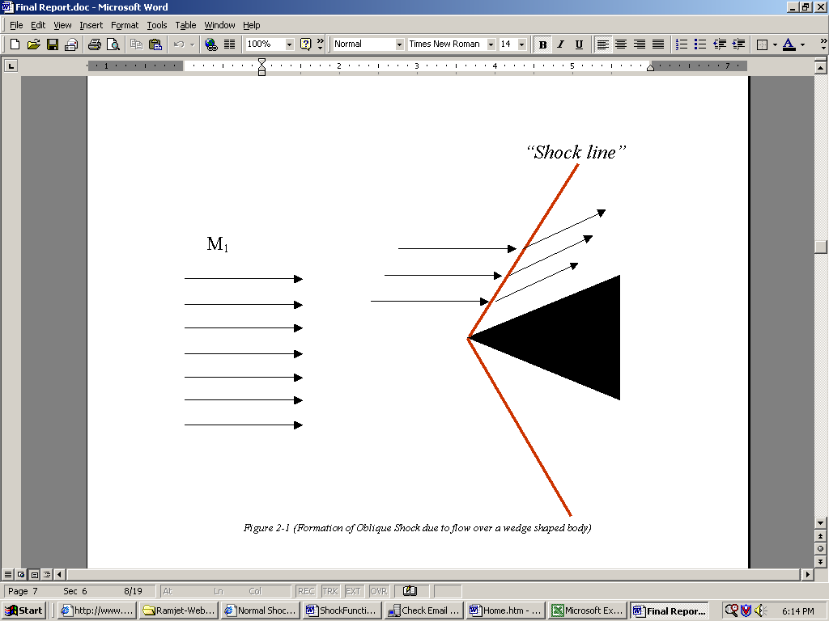Click the Copy icon
The height and width of the screenshot is (621, 829).
[x=136, y=44]
